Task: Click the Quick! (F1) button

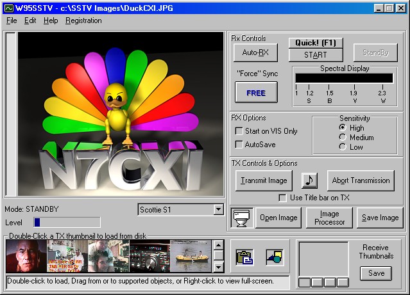Action: pyautogui.click(x=316, y=43)
